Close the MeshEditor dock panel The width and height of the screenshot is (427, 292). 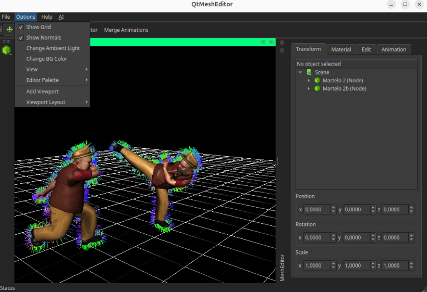point(282,42)
